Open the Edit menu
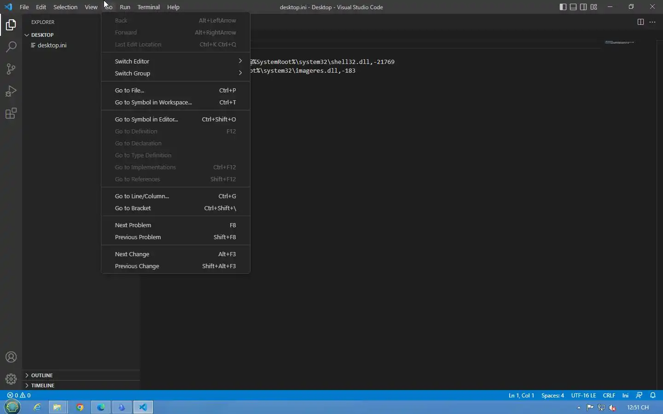This screenshot has height=414, width=663. (41, 7)
